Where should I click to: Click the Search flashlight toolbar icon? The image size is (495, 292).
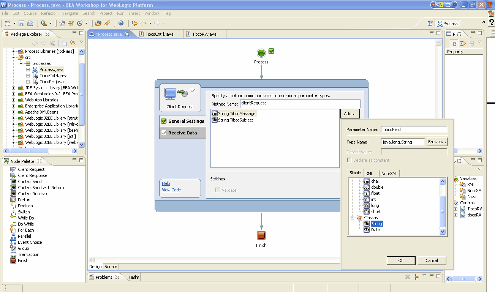[108, 23]
